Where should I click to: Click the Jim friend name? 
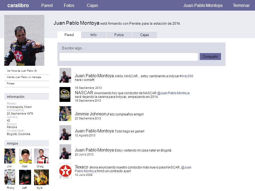(9, 166)
